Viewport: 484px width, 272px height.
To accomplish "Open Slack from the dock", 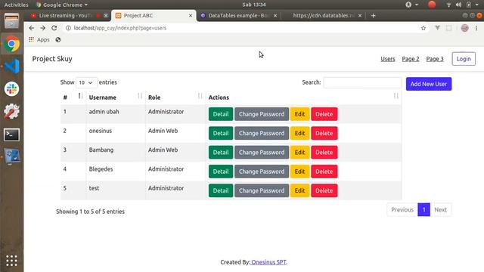I will click(12, 89).
